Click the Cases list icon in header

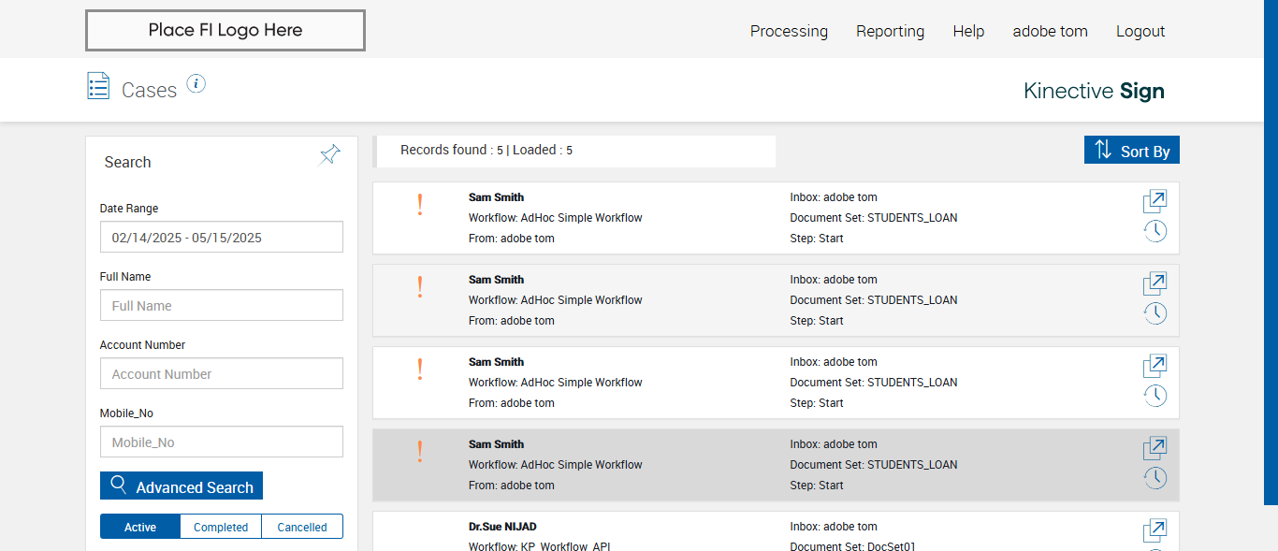98,86
